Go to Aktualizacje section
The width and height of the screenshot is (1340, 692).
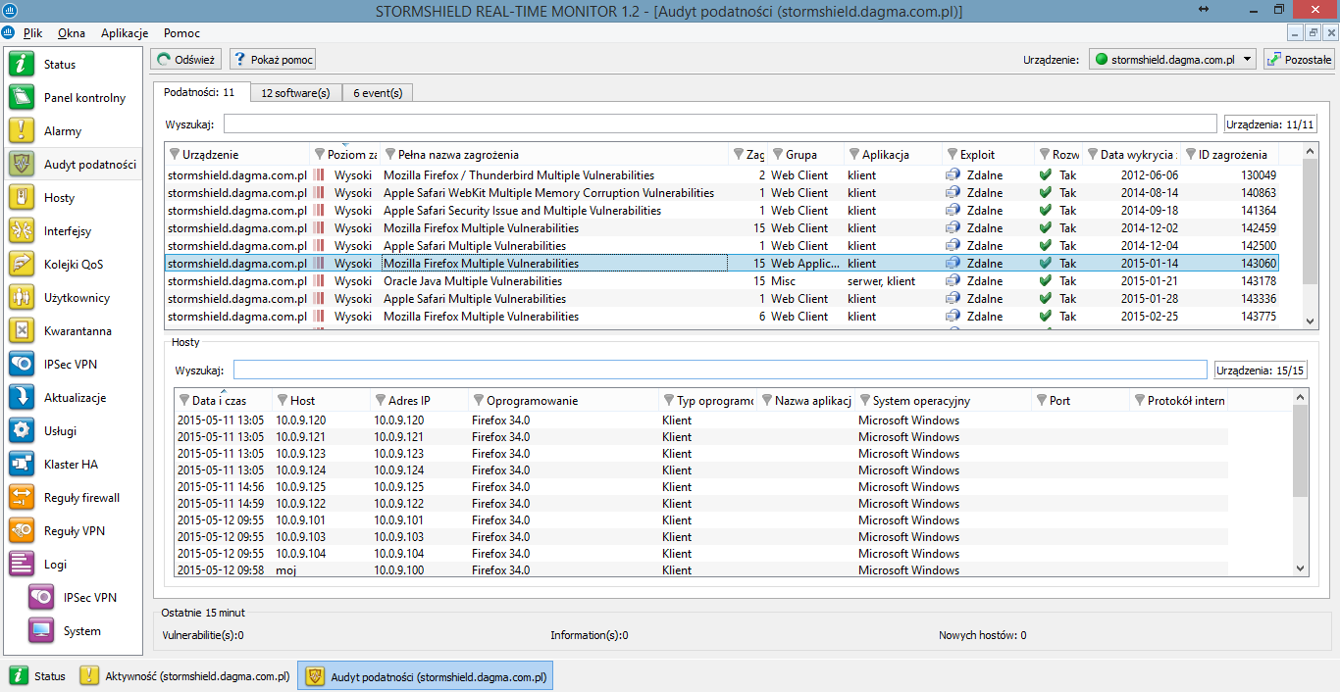(x=74, y=398)
